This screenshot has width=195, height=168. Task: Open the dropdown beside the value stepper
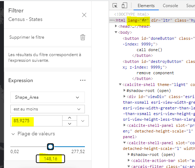point(83,121)
